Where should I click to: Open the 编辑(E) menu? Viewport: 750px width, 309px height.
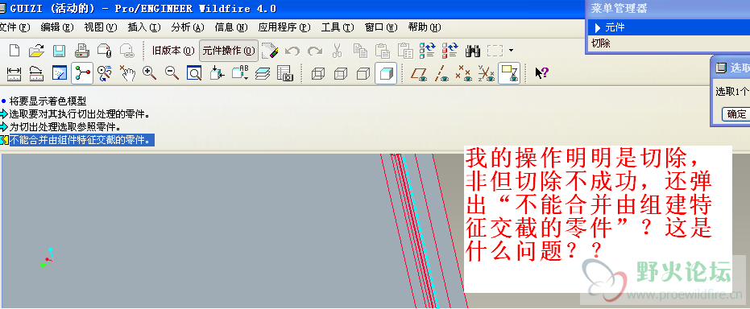point(57,27)
